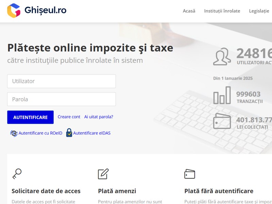Screen dimensions: 272x204
Task: Open Instituții înrolate menu item
Action: click(x=222, y=11)
